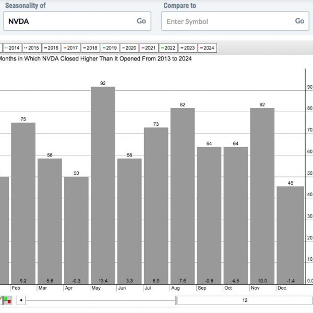Click the Dec month axis label
313x313 pixels.
click(282, 288)
